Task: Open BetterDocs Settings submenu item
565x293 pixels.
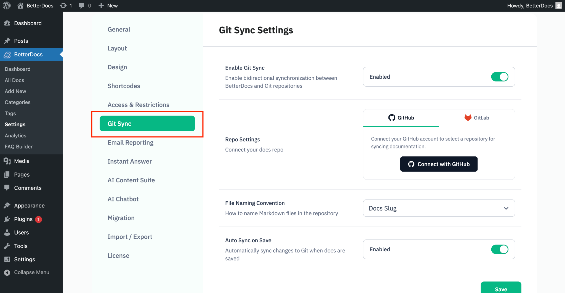Action: 15,124
